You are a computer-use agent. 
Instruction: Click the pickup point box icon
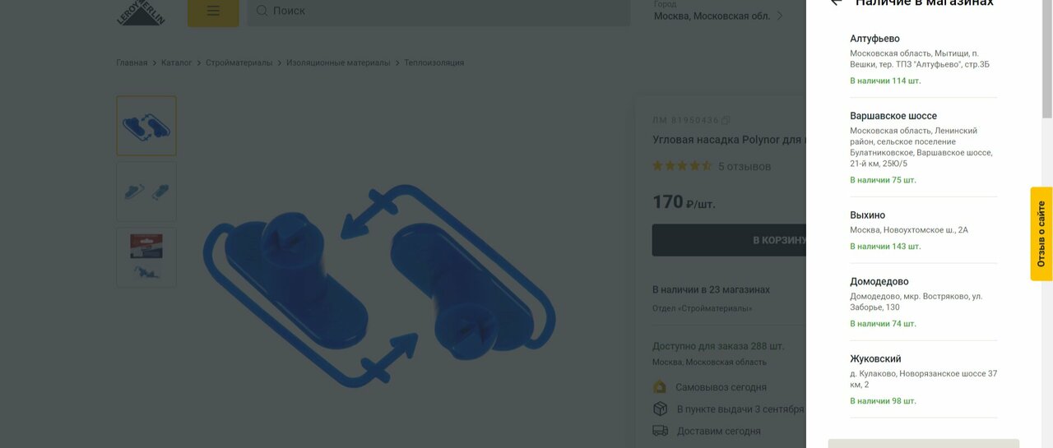660,409
